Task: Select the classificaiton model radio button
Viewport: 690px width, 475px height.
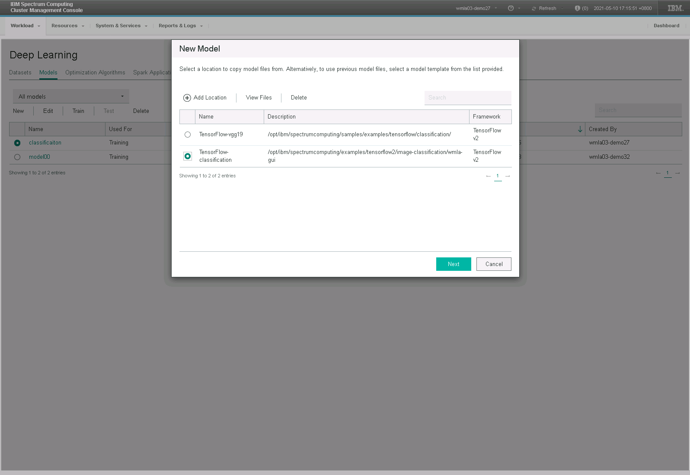Action: coord(17,143)
